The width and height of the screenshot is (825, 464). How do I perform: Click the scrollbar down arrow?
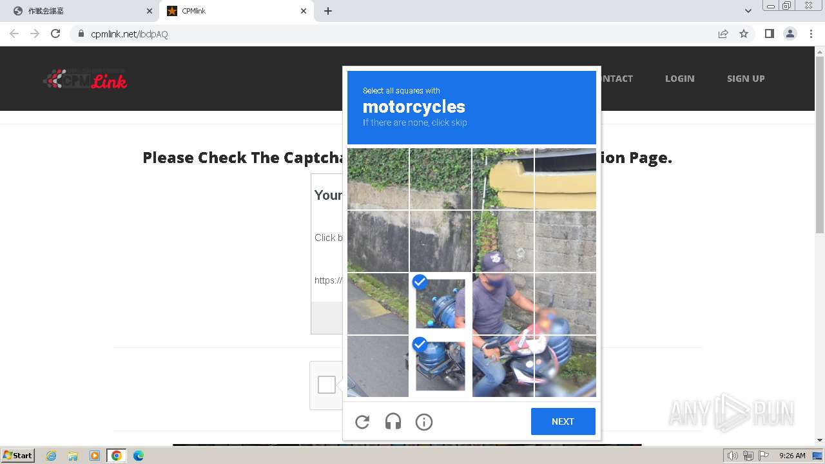pyautogui.click(x=820, y=440)
